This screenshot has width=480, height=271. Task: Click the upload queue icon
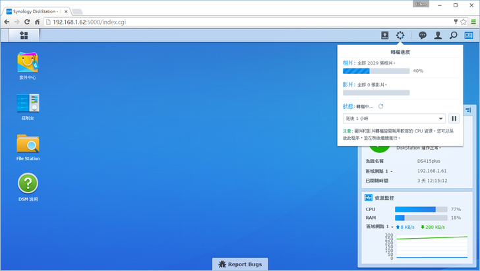385,35
